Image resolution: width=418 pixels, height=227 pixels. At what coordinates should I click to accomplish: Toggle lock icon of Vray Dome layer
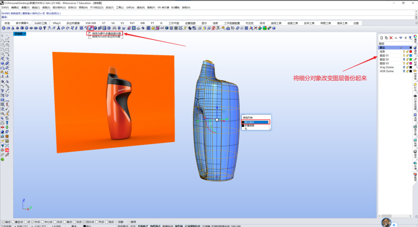point(407,67)
